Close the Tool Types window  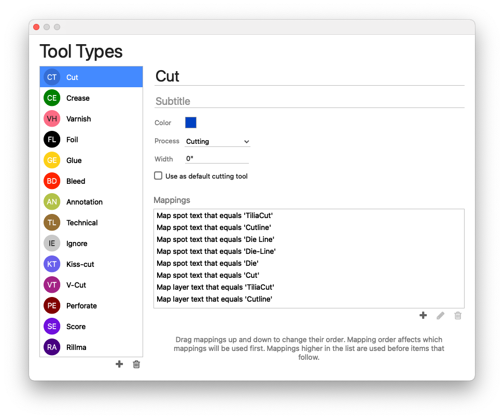pos(36,27)
